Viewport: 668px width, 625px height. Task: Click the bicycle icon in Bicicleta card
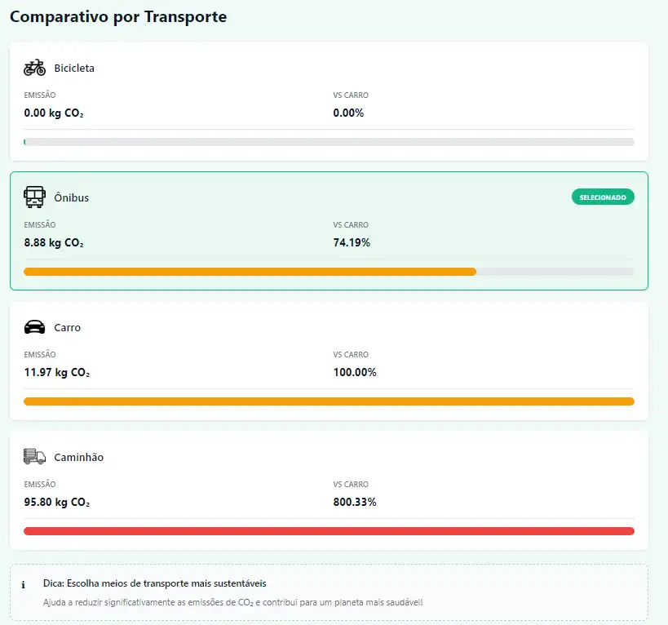[34, 68]
